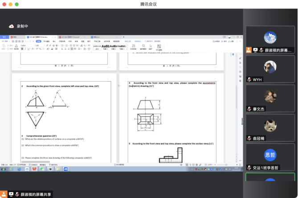
Task: Click the cloud recording indicator icon
Action: [12, 26]
